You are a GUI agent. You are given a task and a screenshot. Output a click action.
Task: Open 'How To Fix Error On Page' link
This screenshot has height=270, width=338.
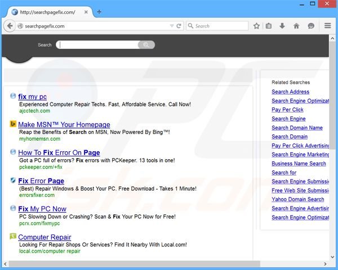coord(59,152)
